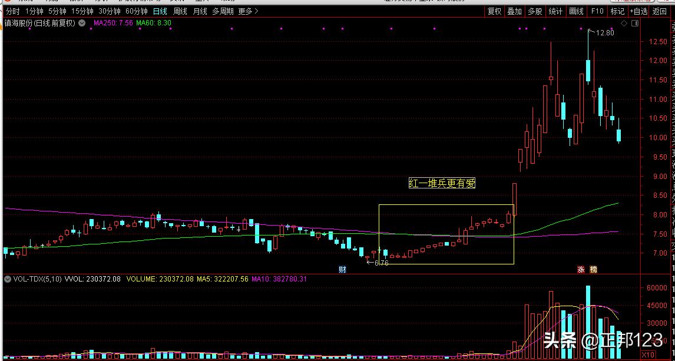Switch to the 15分钟 period
This screenshot has width=675, height=361.
pyautogui.click(x=82, y=12)
